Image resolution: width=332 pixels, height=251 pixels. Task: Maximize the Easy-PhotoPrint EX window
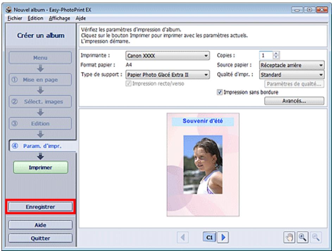pos(309,10)
